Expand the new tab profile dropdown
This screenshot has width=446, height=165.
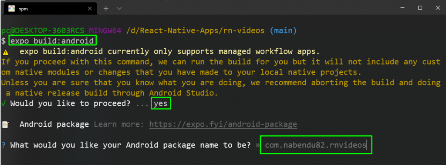tap(119, 9)
